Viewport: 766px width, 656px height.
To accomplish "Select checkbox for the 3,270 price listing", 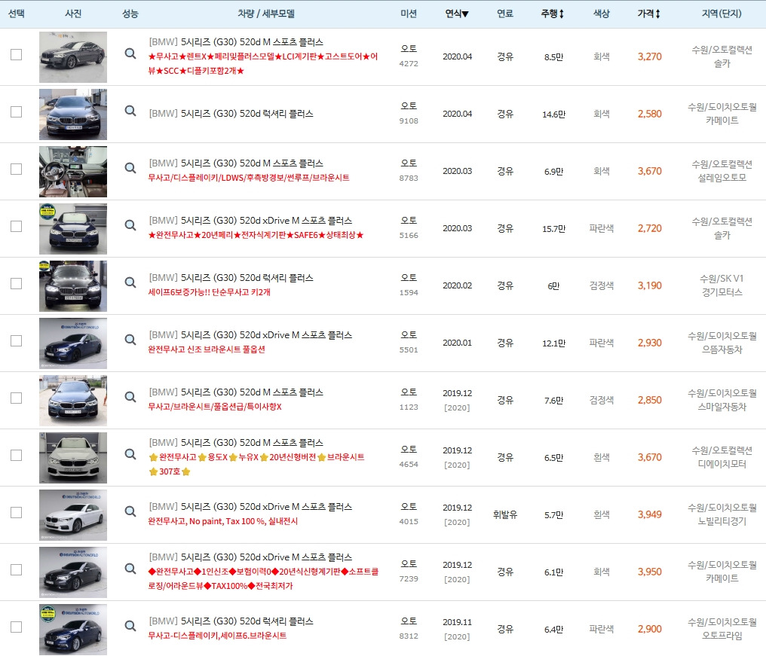I will coord(16,55).
